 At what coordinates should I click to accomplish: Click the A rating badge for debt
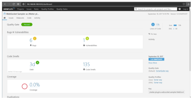coord(37,63)
